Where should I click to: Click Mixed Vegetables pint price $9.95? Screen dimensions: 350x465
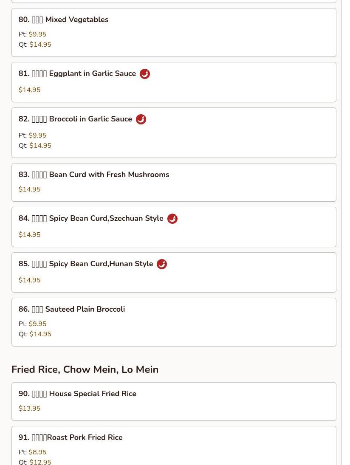pyautogui.click(x=37, y=34)
